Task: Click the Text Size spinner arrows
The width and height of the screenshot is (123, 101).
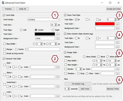Action: click(56, 25)
